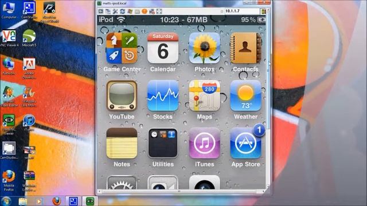367x206 pixels.
Task: Launch the Photos sunflower app
Action: (204, 48)
